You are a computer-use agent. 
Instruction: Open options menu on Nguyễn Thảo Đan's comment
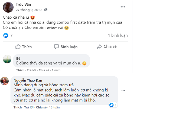[123, 90]
